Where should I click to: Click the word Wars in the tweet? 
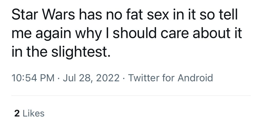tap(59, 15)
